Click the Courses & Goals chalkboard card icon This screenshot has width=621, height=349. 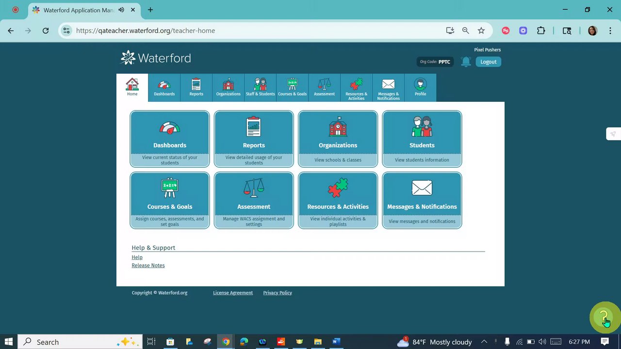click(x=170, y=188)
